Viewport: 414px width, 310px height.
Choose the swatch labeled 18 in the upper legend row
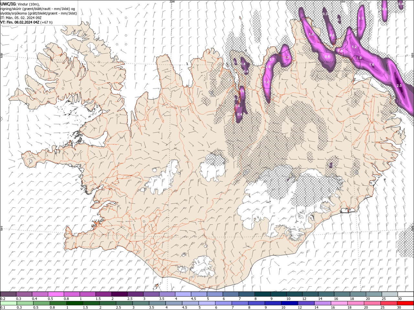pos(358,294)
